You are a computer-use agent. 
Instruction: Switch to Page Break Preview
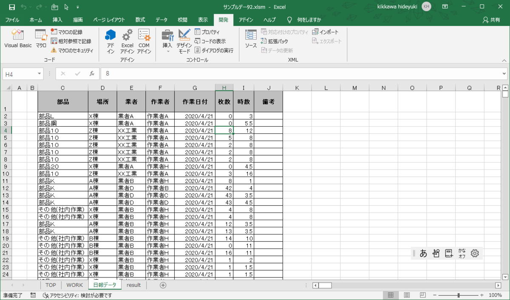[423, 295]
